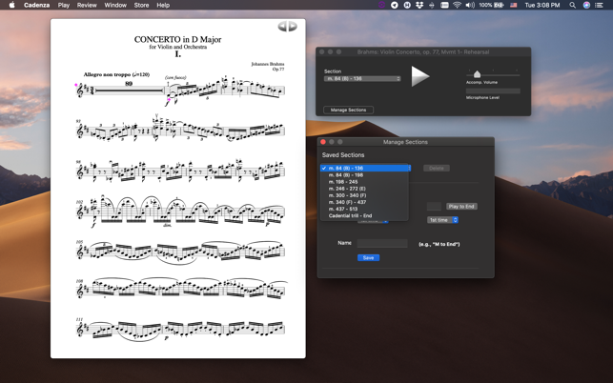Choose saved section m. 198 - 245
The height and width of the screenshot is (383, 613).
[x=365, y=182]
